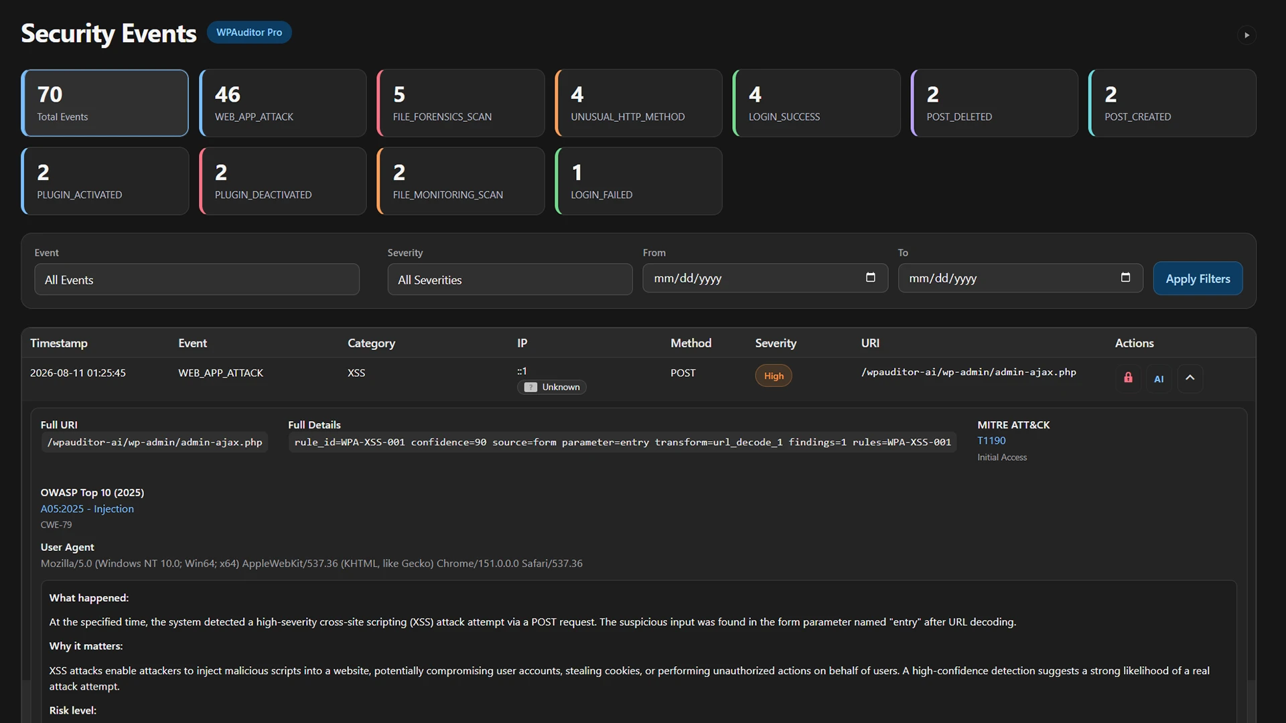Filter by POST_CREATED card
This screenshot has height=723, width=1286.
1172,103
